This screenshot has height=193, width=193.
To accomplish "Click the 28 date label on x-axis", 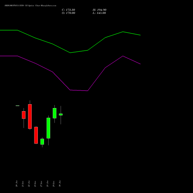I will (47, 184).
